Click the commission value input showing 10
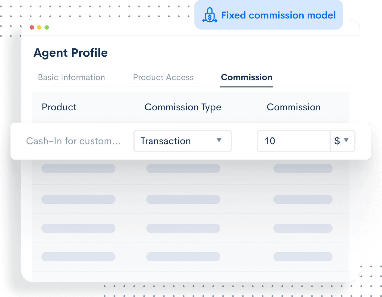382x297 pixels. (x=293, y=141)
